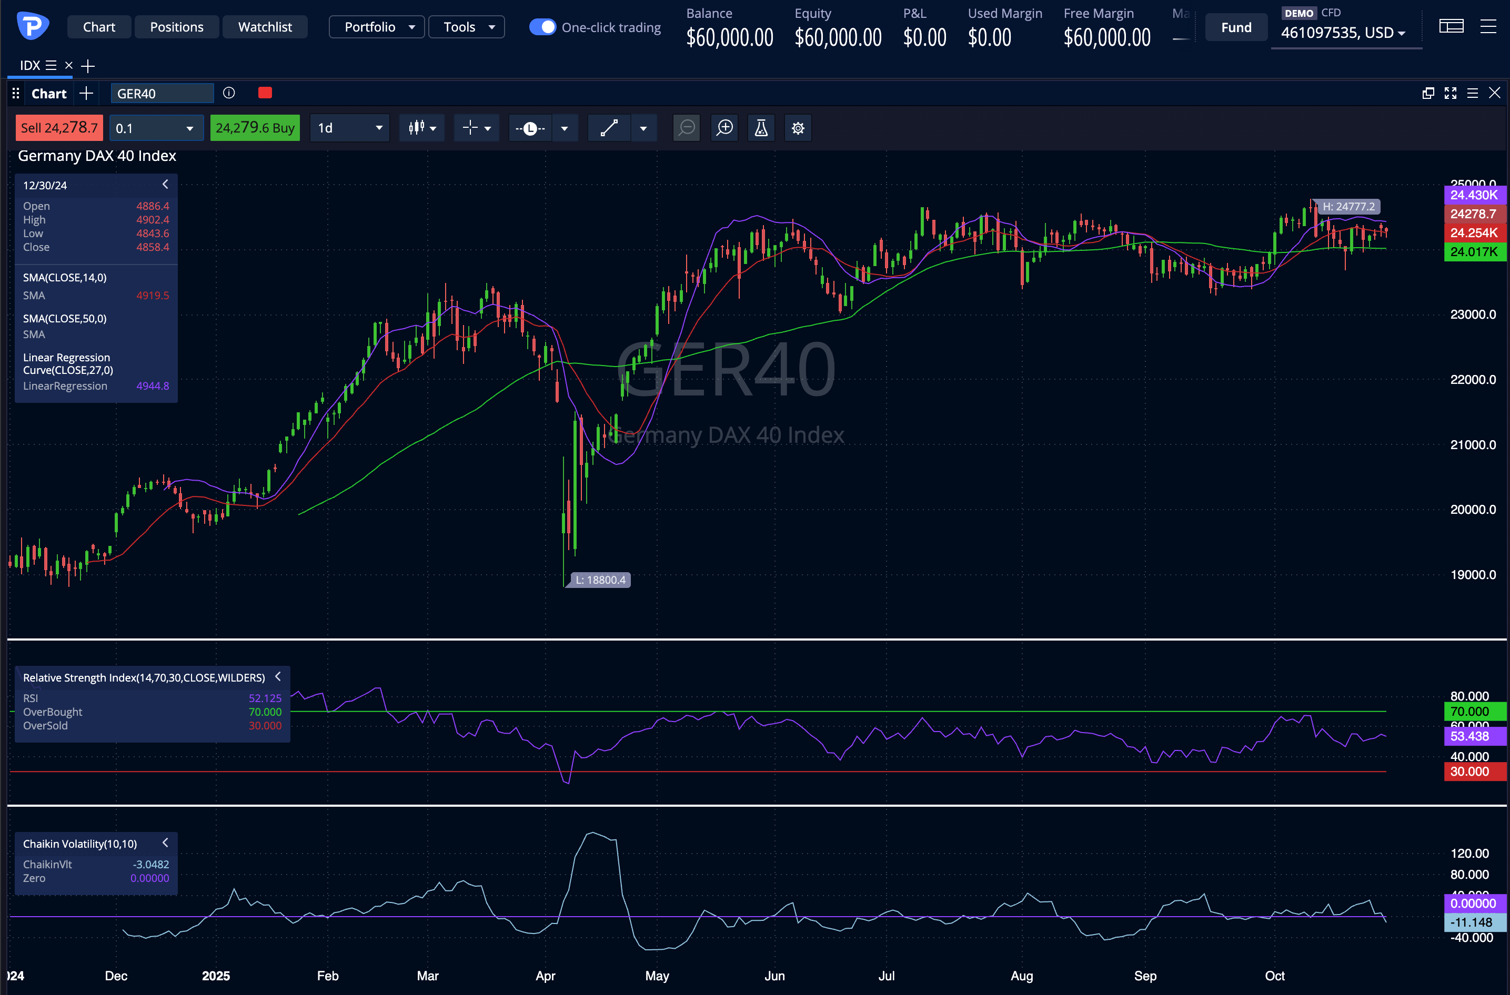Click the GER40 symbol info icon
The image size is (1510, 995).
(x=229, y=93)
